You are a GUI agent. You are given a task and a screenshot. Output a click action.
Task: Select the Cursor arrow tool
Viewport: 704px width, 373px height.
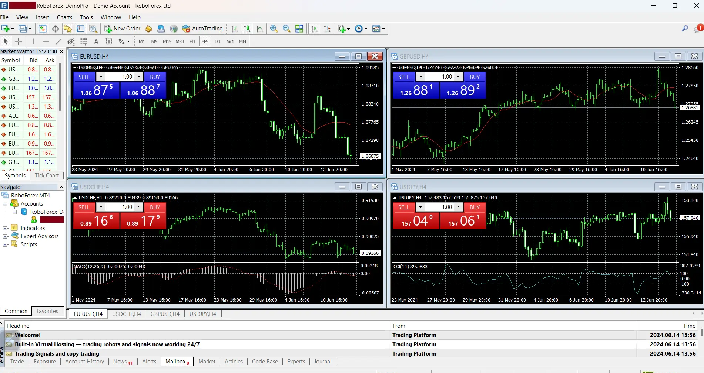point(6,41)
